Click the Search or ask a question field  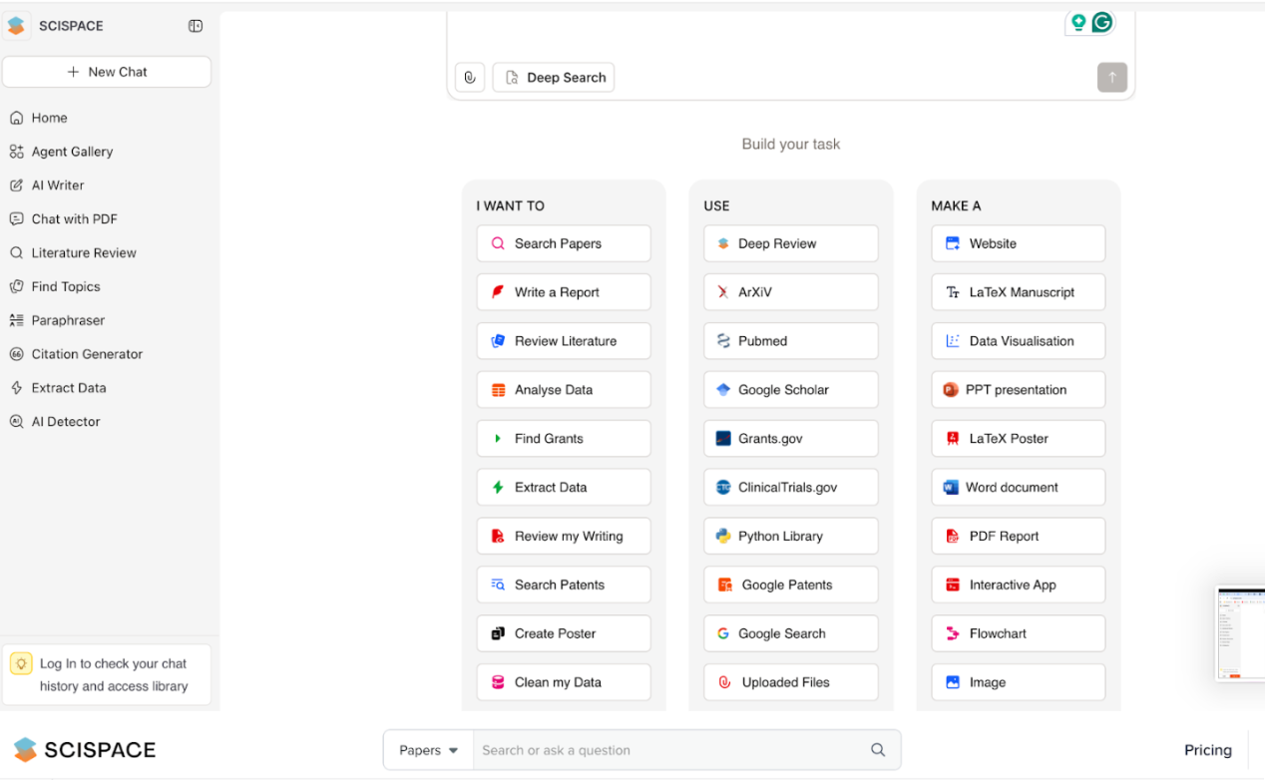pos(668,750)
